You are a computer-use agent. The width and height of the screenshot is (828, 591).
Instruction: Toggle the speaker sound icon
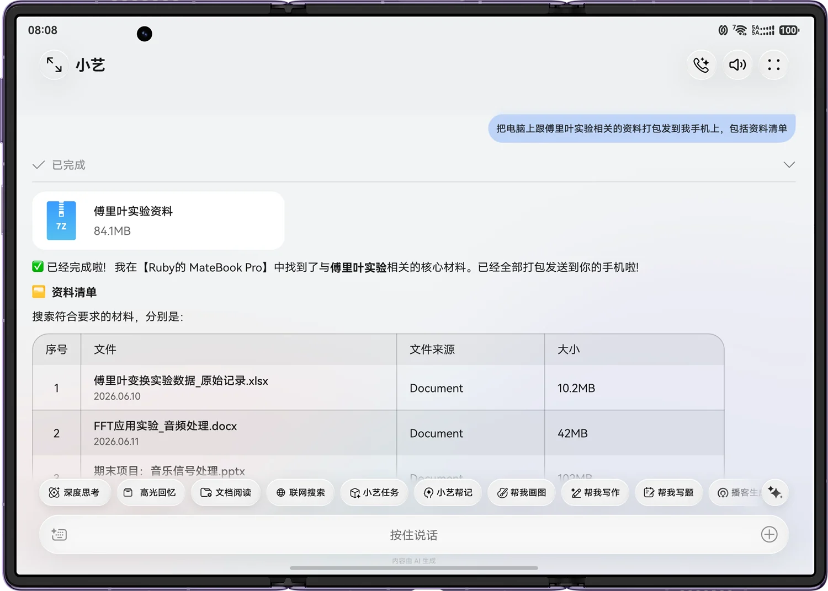[x=737, y=65]
